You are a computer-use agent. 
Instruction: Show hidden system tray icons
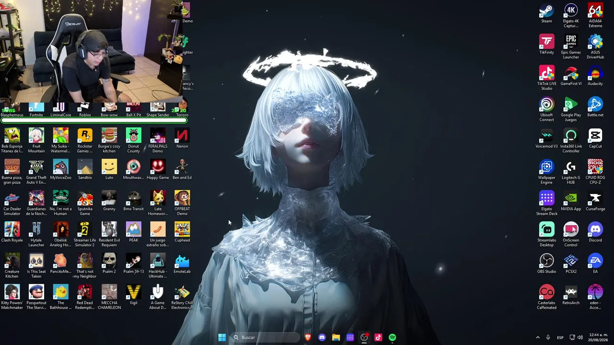[x=538, y=337]
